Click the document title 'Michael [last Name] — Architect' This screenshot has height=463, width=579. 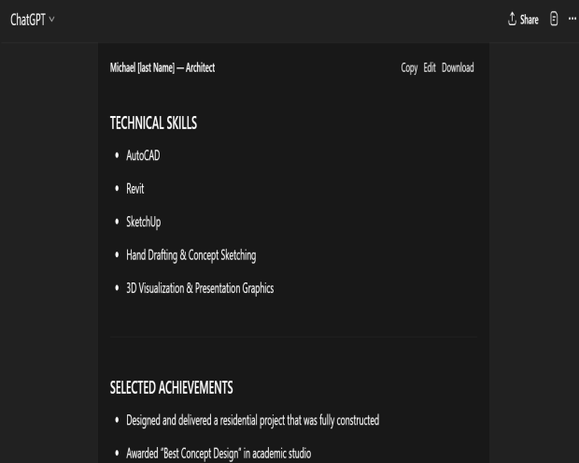tap(162, 68)
